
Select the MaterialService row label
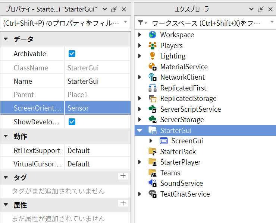click(184, 67)
